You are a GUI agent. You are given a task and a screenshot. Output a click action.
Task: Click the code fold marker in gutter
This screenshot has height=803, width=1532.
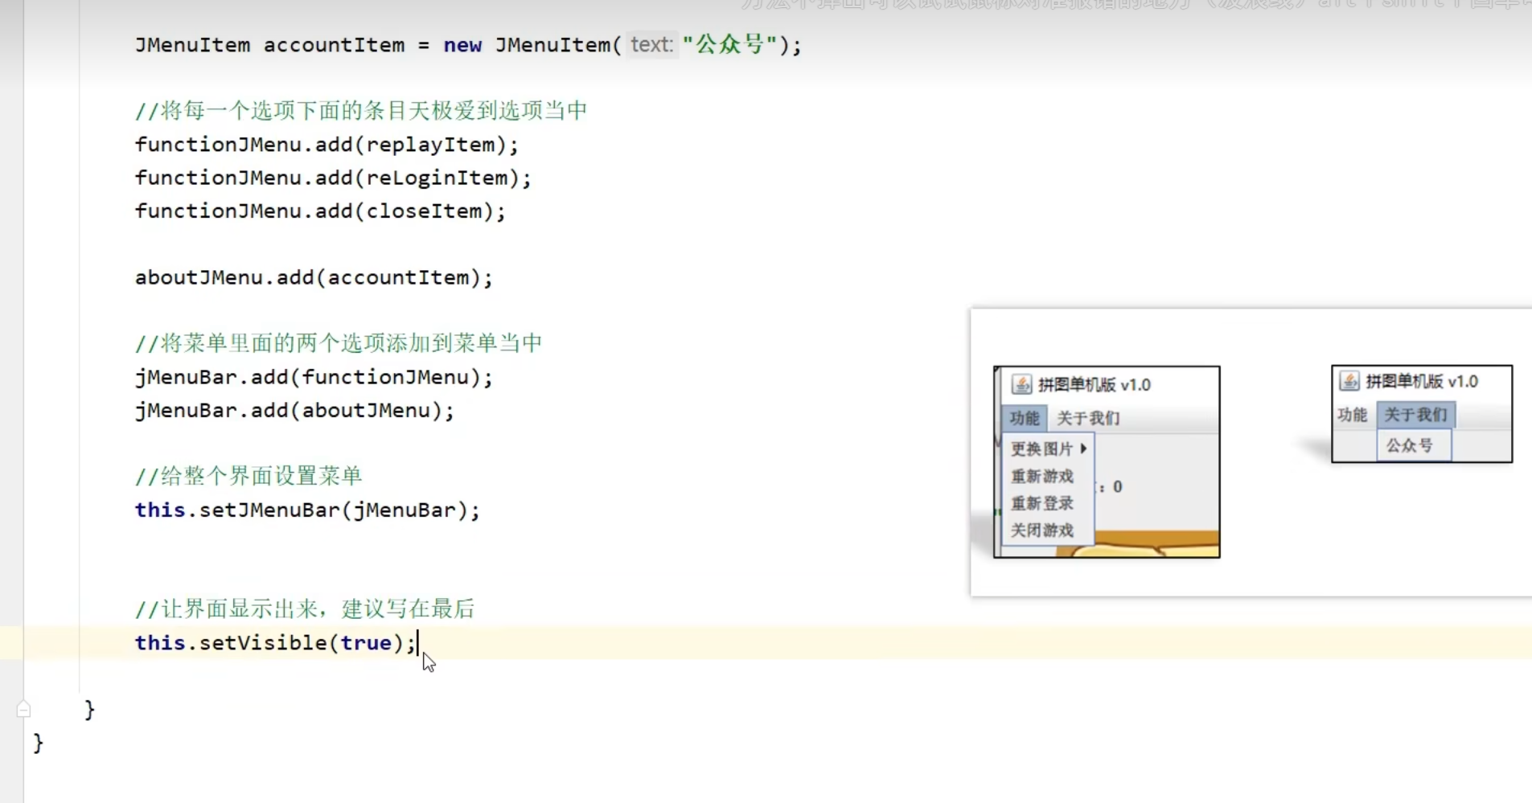[23, 709]
